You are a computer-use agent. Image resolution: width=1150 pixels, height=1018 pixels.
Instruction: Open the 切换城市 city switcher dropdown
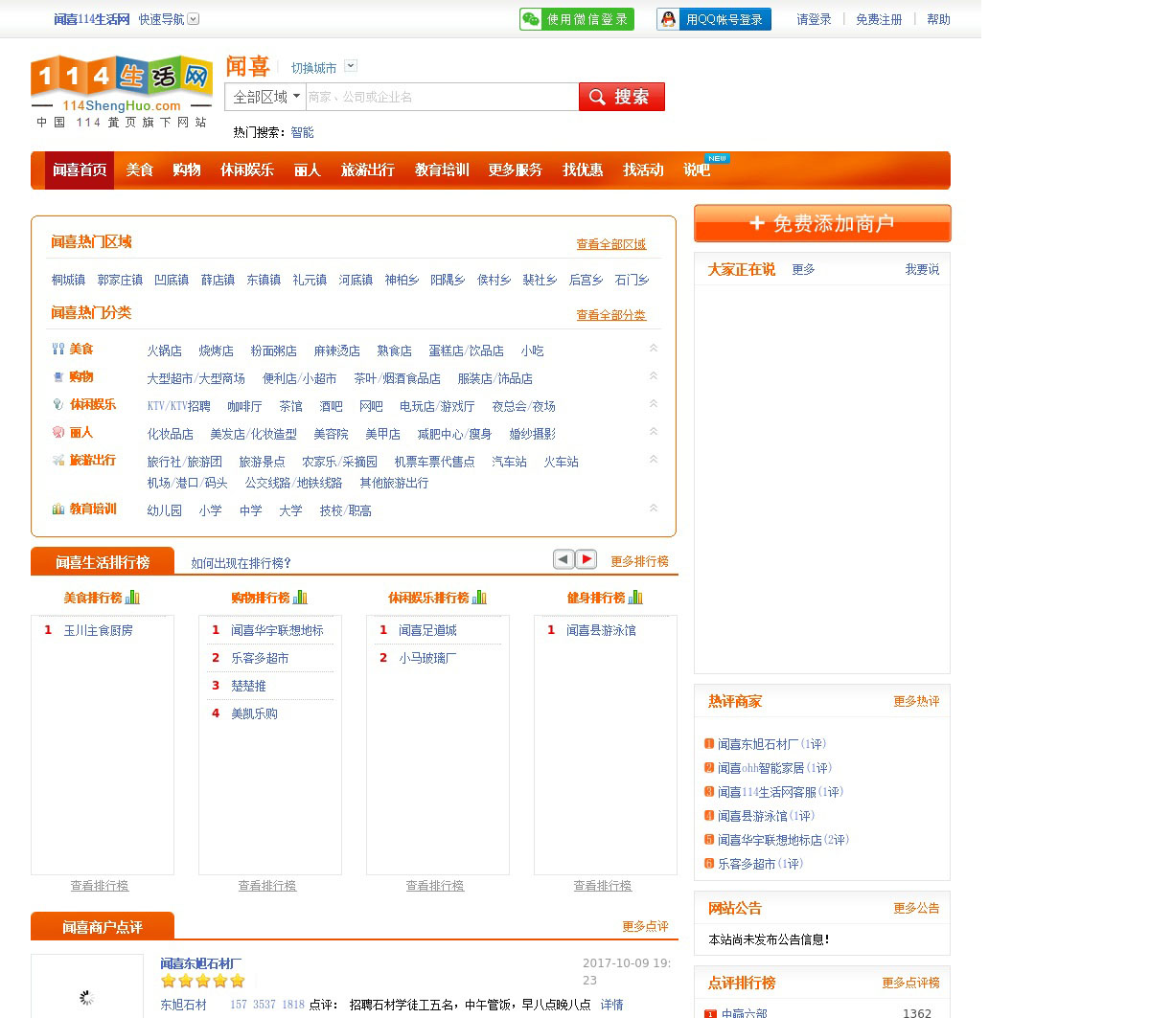coord(351,66)
